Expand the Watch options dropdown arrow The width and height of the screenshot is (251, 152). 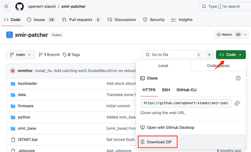pos(245,35)
